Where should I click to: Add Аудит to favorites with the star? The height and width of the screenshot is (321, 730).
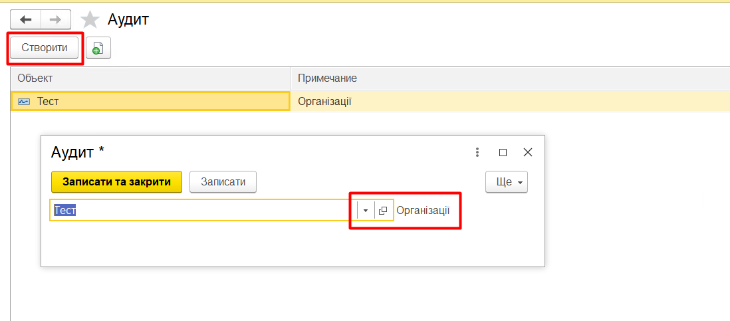tap(90, 20)
